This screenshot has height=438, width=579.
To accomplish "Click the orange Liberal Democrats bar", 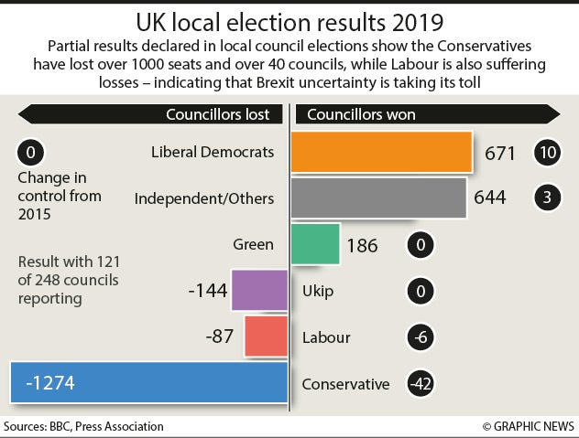I will [381, 153].
